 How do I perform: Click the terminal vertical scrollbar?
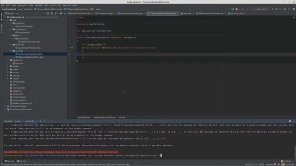click(x=295, y=152)
